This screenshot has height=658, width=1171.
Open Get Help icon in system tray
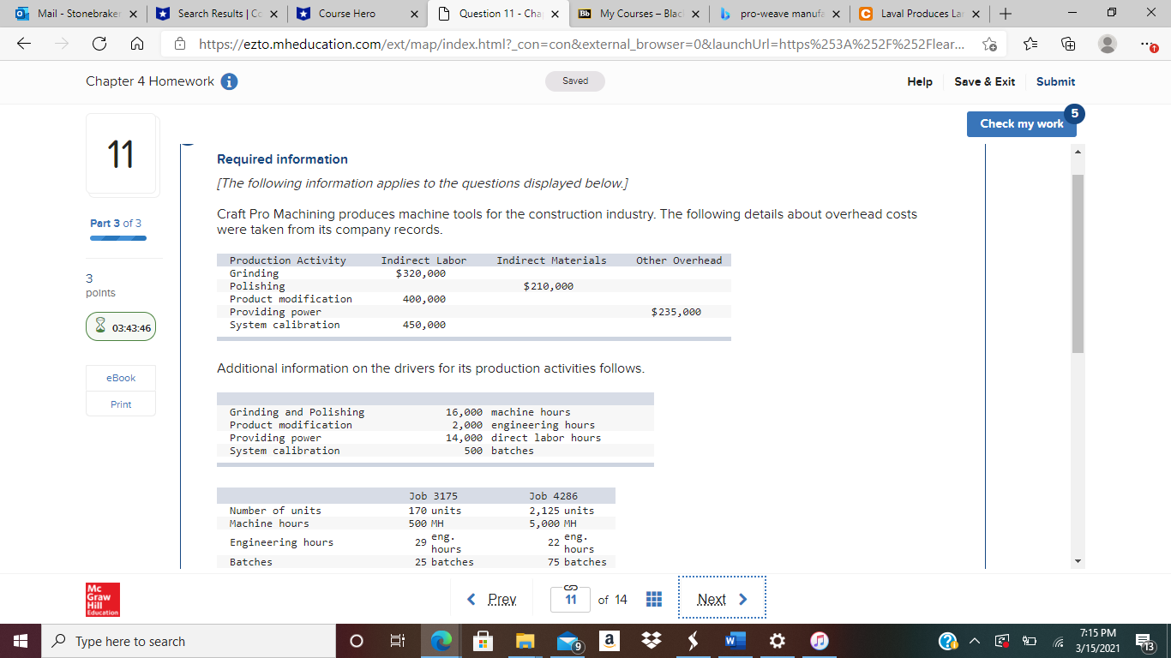point(948,641)
